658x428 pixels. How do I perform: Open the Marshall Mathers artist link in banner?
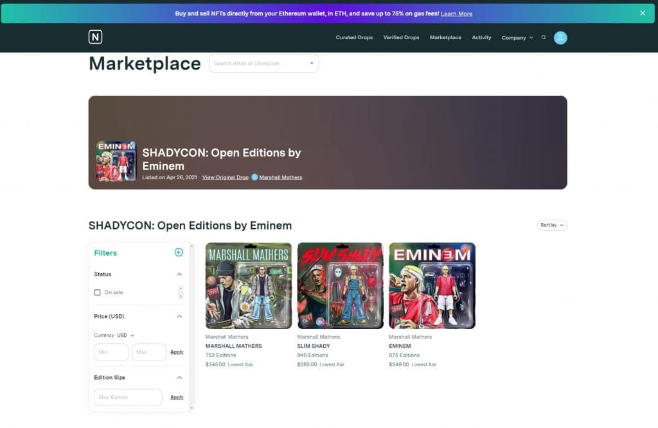tap(281, 177)
